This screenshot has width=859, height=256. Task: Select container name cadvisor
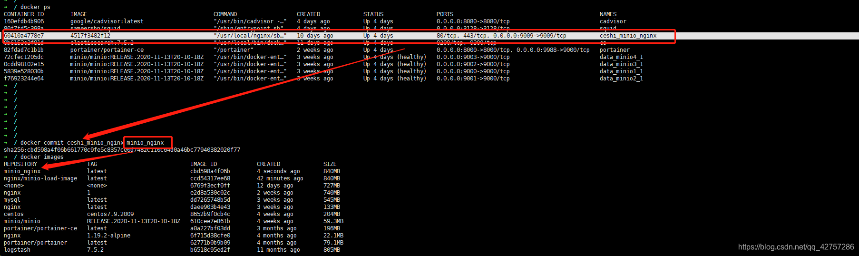[x=613, y=21]
